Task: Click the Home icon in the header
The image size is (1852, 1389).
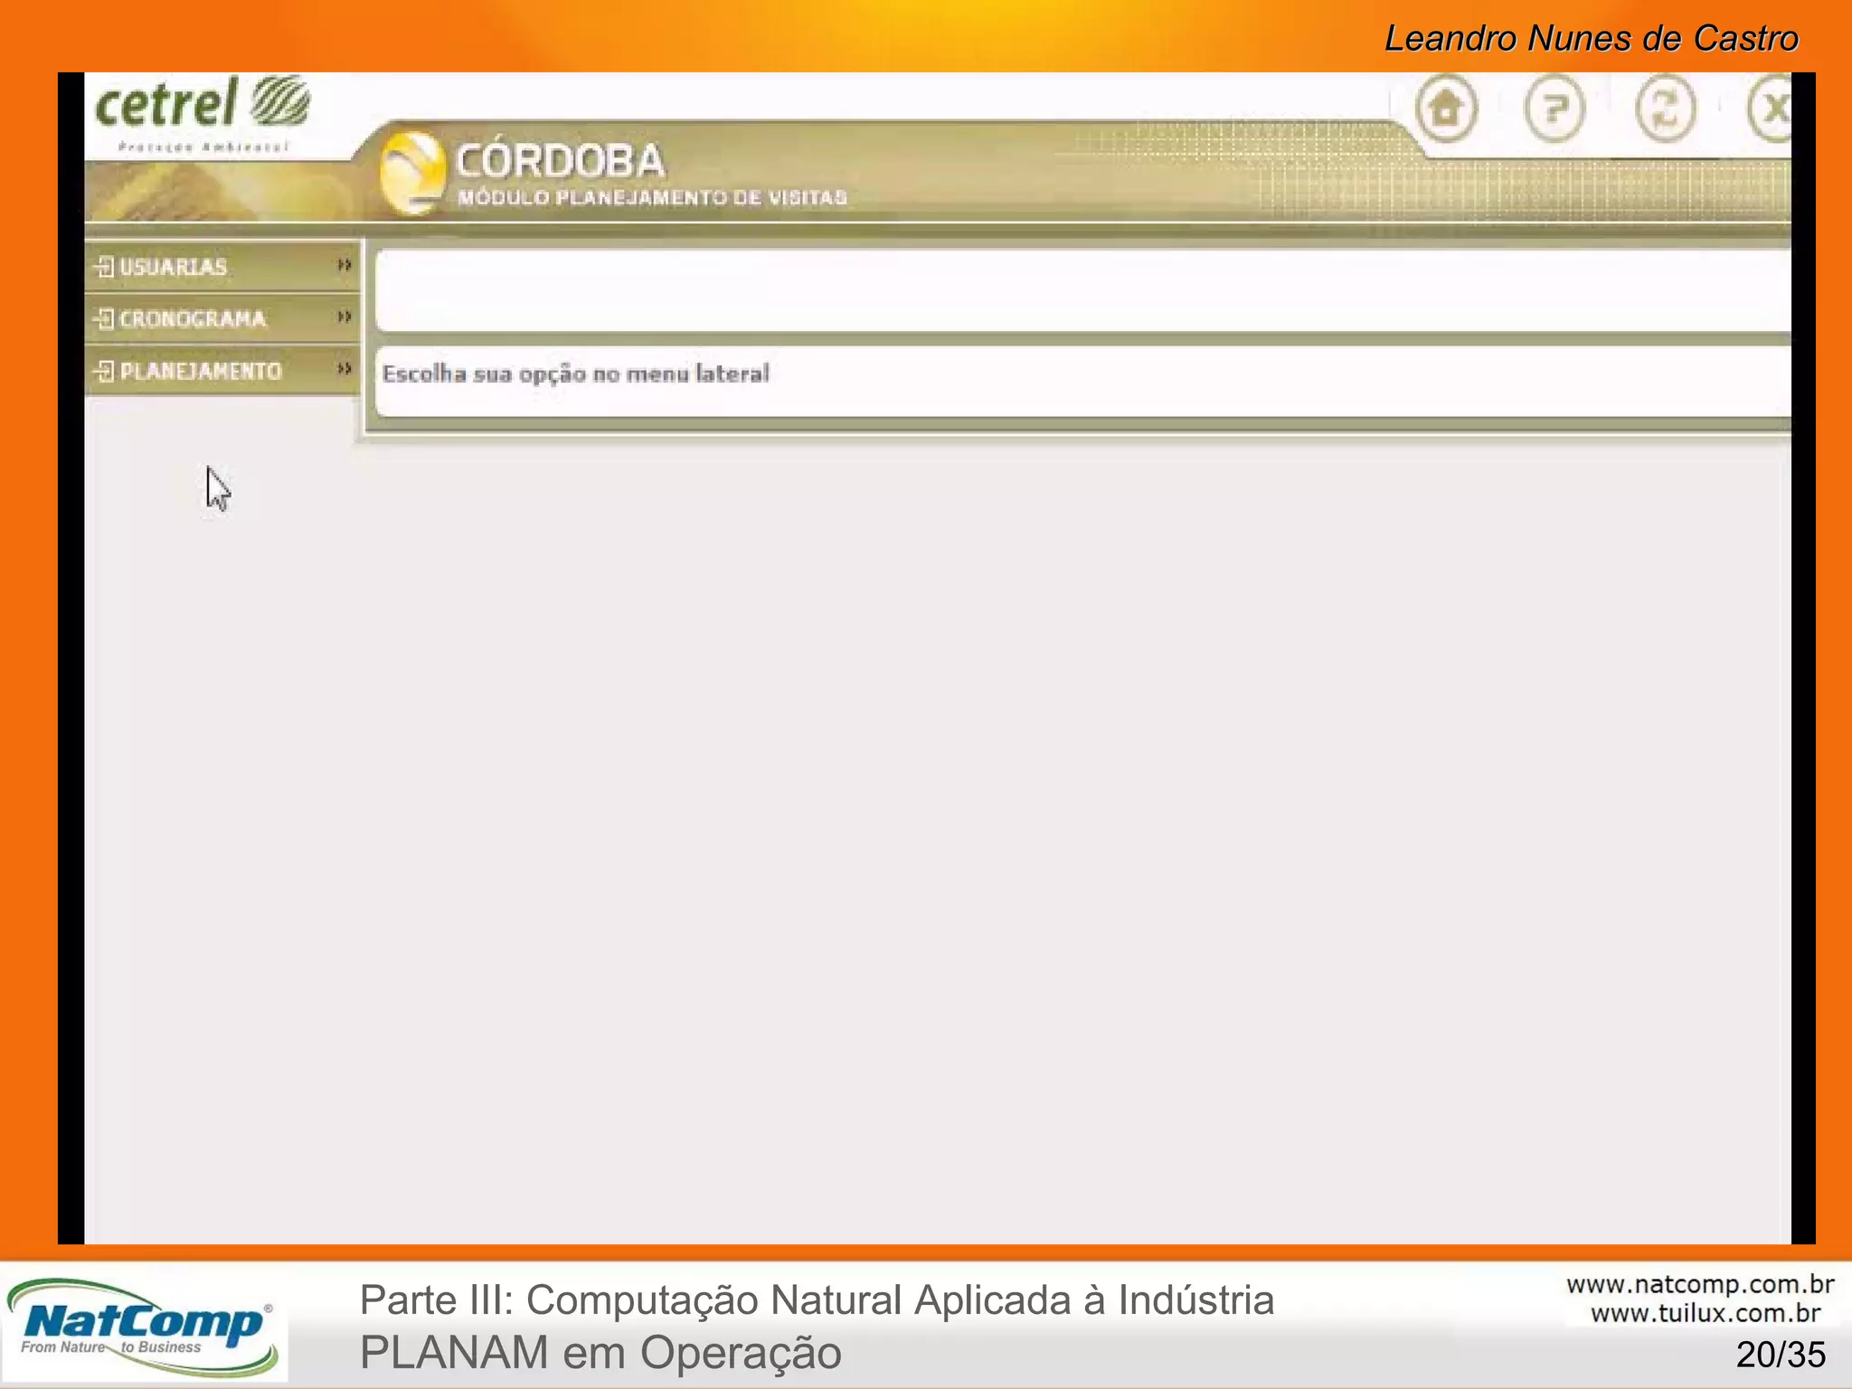Action: (1447, 109)
